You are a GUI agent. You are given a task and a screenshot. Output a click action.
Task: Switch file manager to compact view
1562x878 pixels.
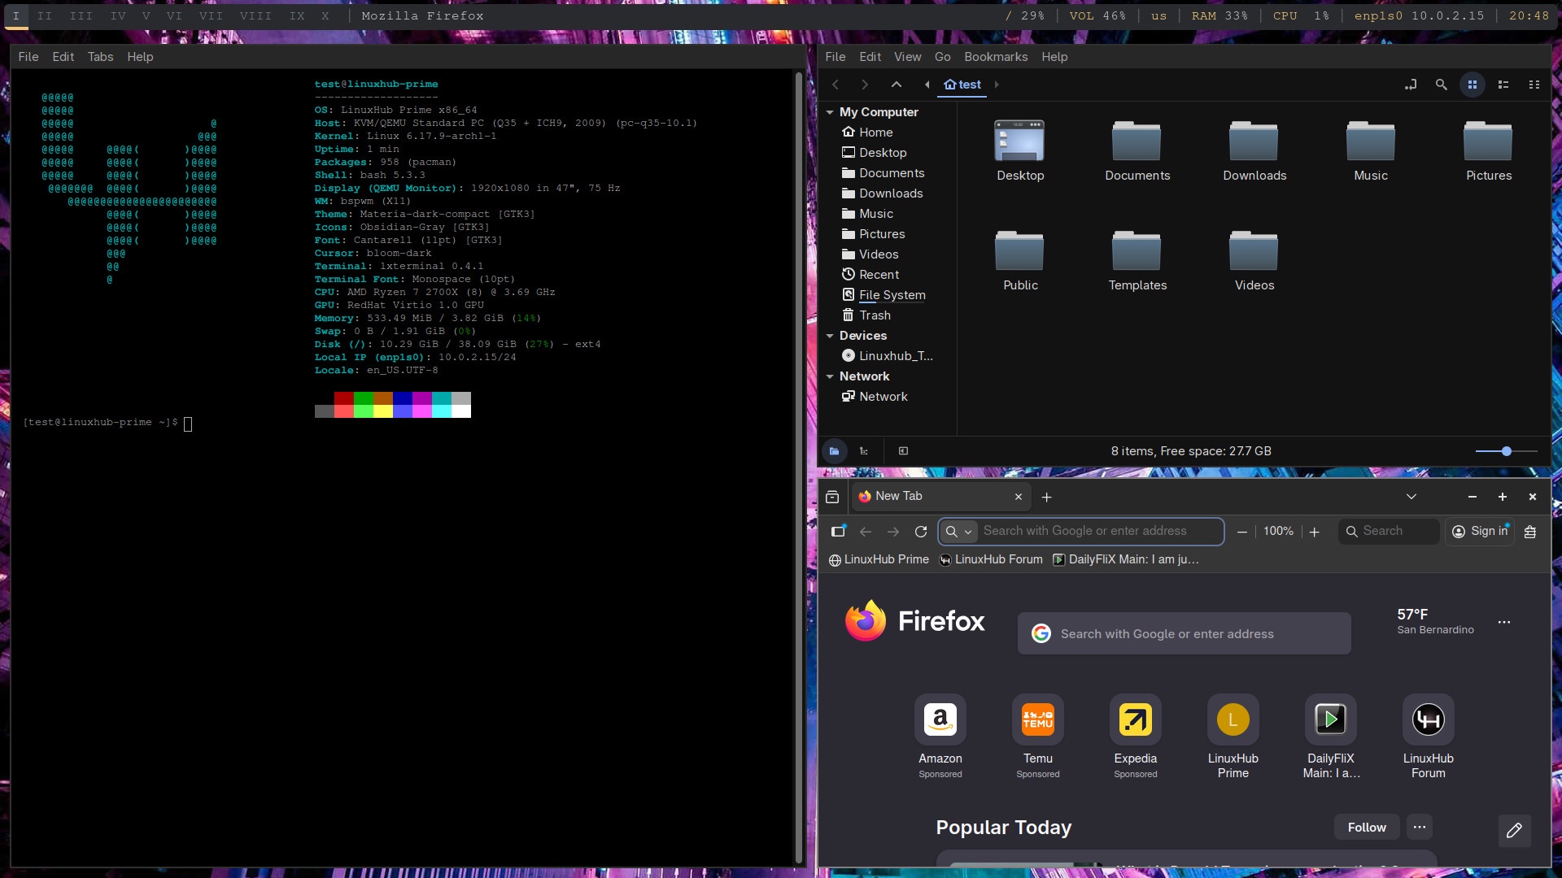coord(1534,85)
